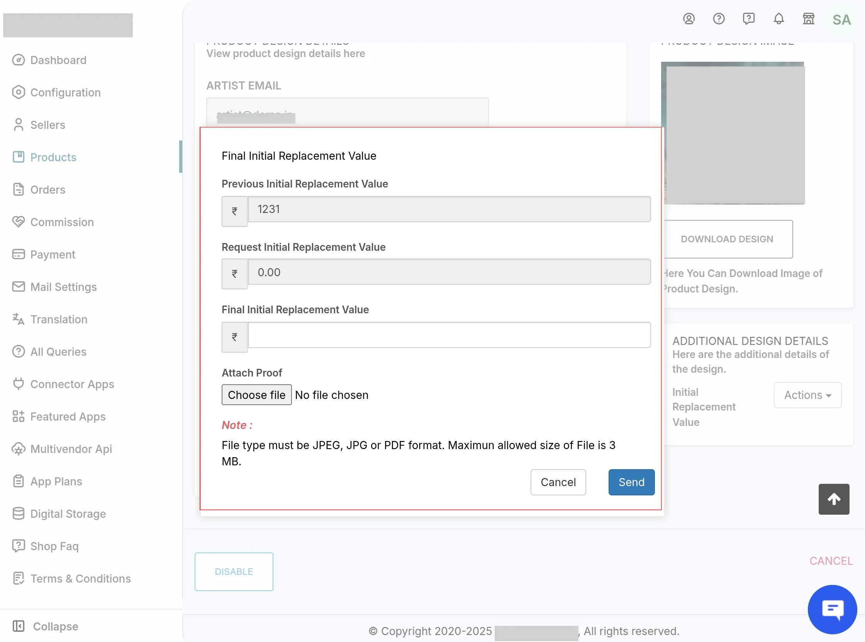The height and width of the screenshot is (642, 865).
Task: Open the SA account avatar
Action: (842, 20)
